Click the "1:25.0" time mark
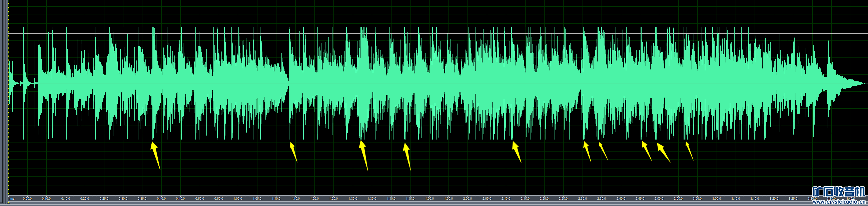This screenshot has width=868, height=206. click(x=333, y=199)
